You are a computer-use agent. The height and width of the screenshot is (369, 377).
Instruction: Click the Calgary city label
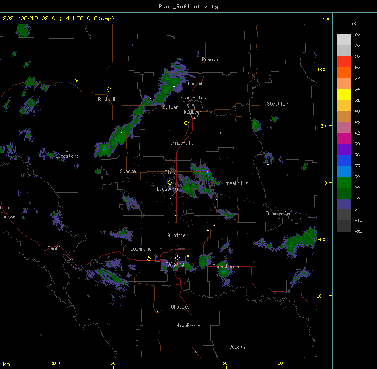point(175,264)
